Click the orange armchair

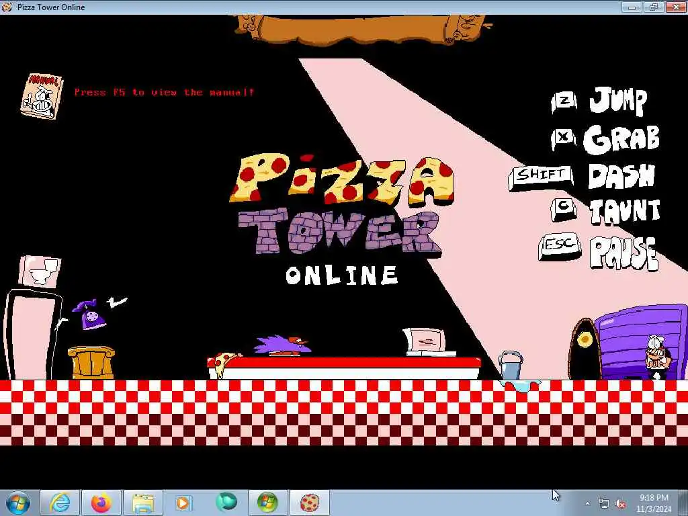point(91,362)
